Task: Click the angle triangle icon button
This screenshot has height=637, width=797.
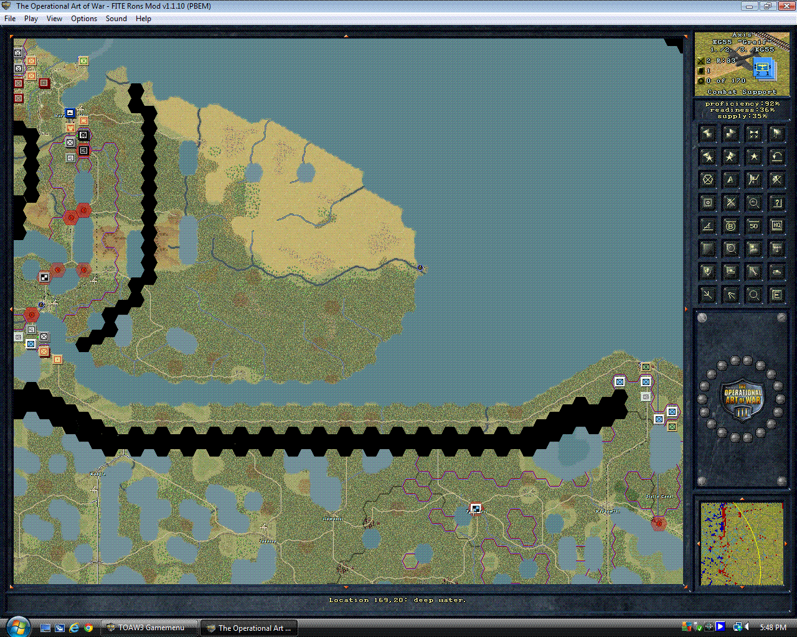Action: point(708,226)
